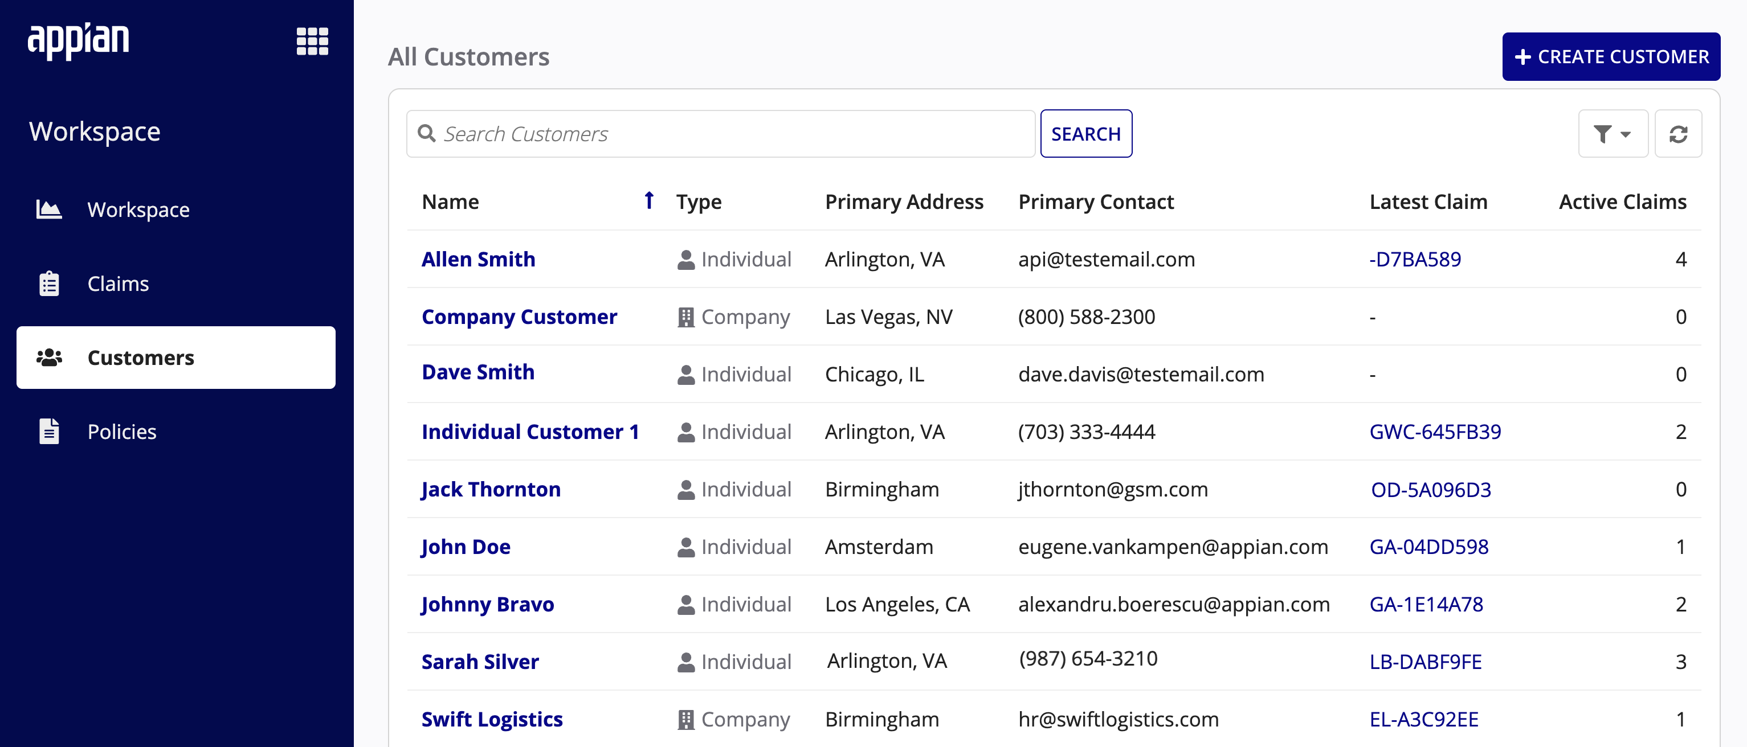The height and width of the screenshot is (747, 1747).
Task: Open the filter dropdown
Action: tap(1613, 134)
